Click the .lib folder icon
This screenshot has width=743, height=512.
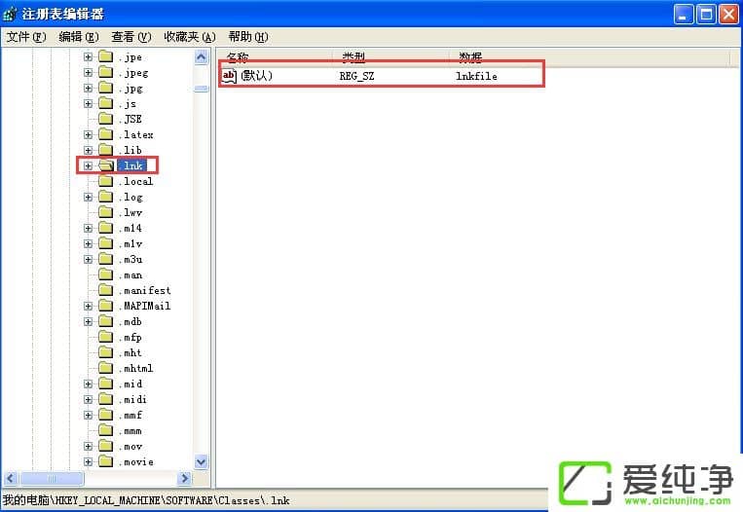pyautogui.click(x=106, y=150)
